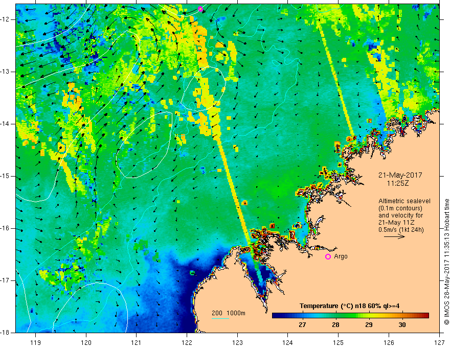Viewport: 450px width, 348px height.
Task: Click the latitude axis label '-12'
Action: coord(6,19)
